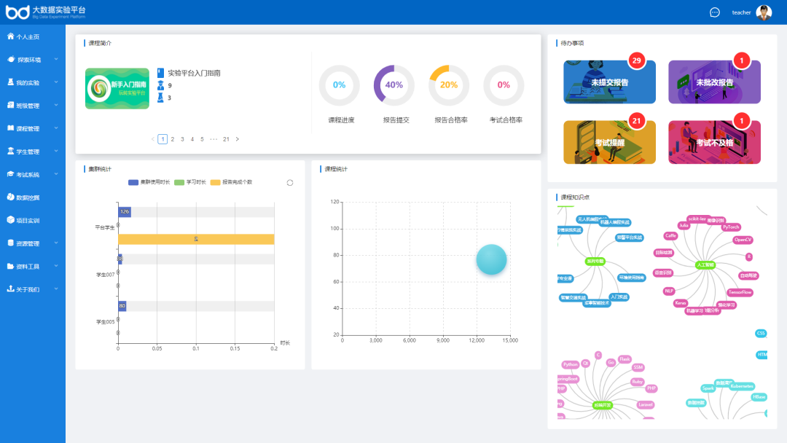Go to page 3 of courses

[182, 139]
